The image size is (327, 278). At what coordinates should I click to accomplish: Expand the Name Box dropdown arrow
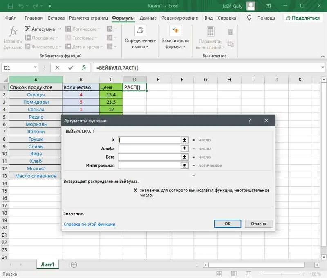[x=35, y=67]
